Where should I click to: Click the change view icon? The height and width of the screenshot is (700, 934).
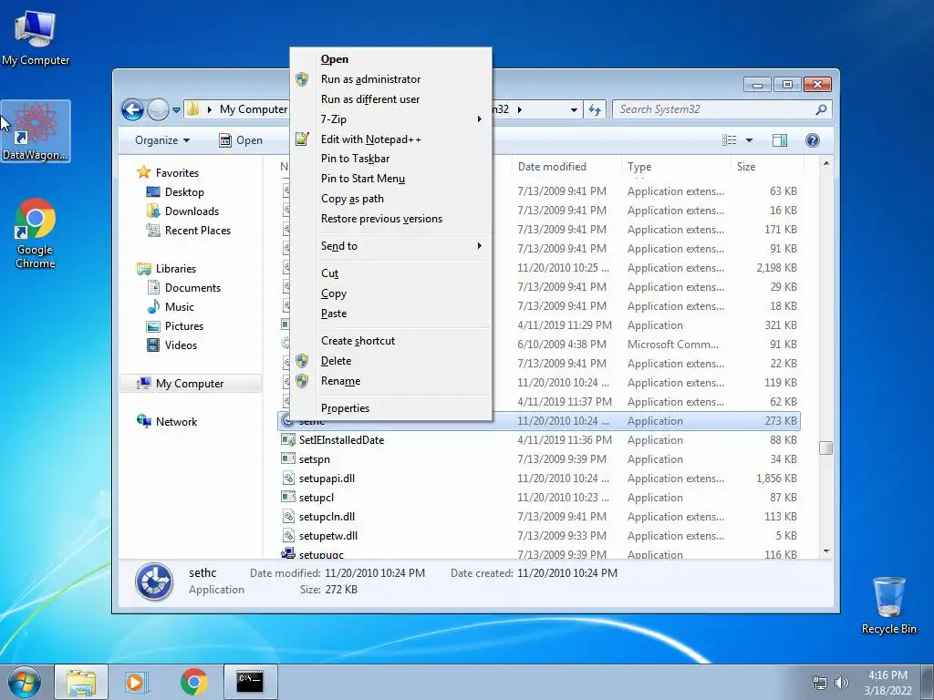coord(729,140)
